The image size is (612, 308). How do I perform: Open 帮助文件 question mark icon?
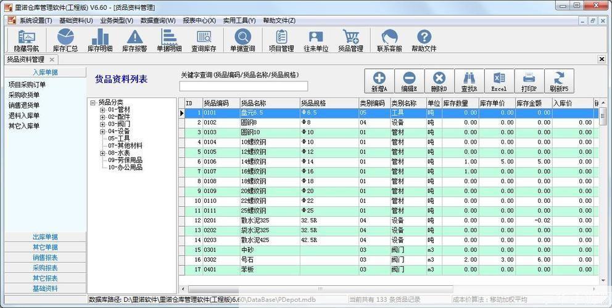tap(424, 40)
